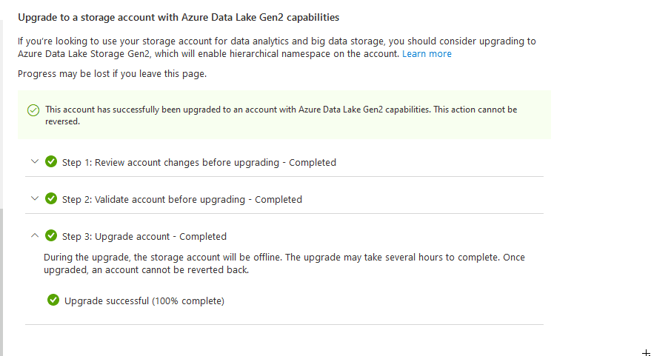The image size is (651, 356).
Task: Select the Step 2 Validate account title
Action: [181, 199]
